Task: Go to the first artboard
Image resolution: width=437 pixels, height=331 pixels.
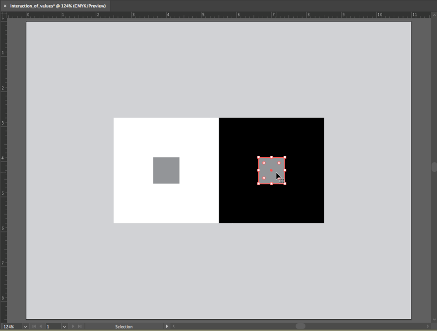Action: (34, 327)
